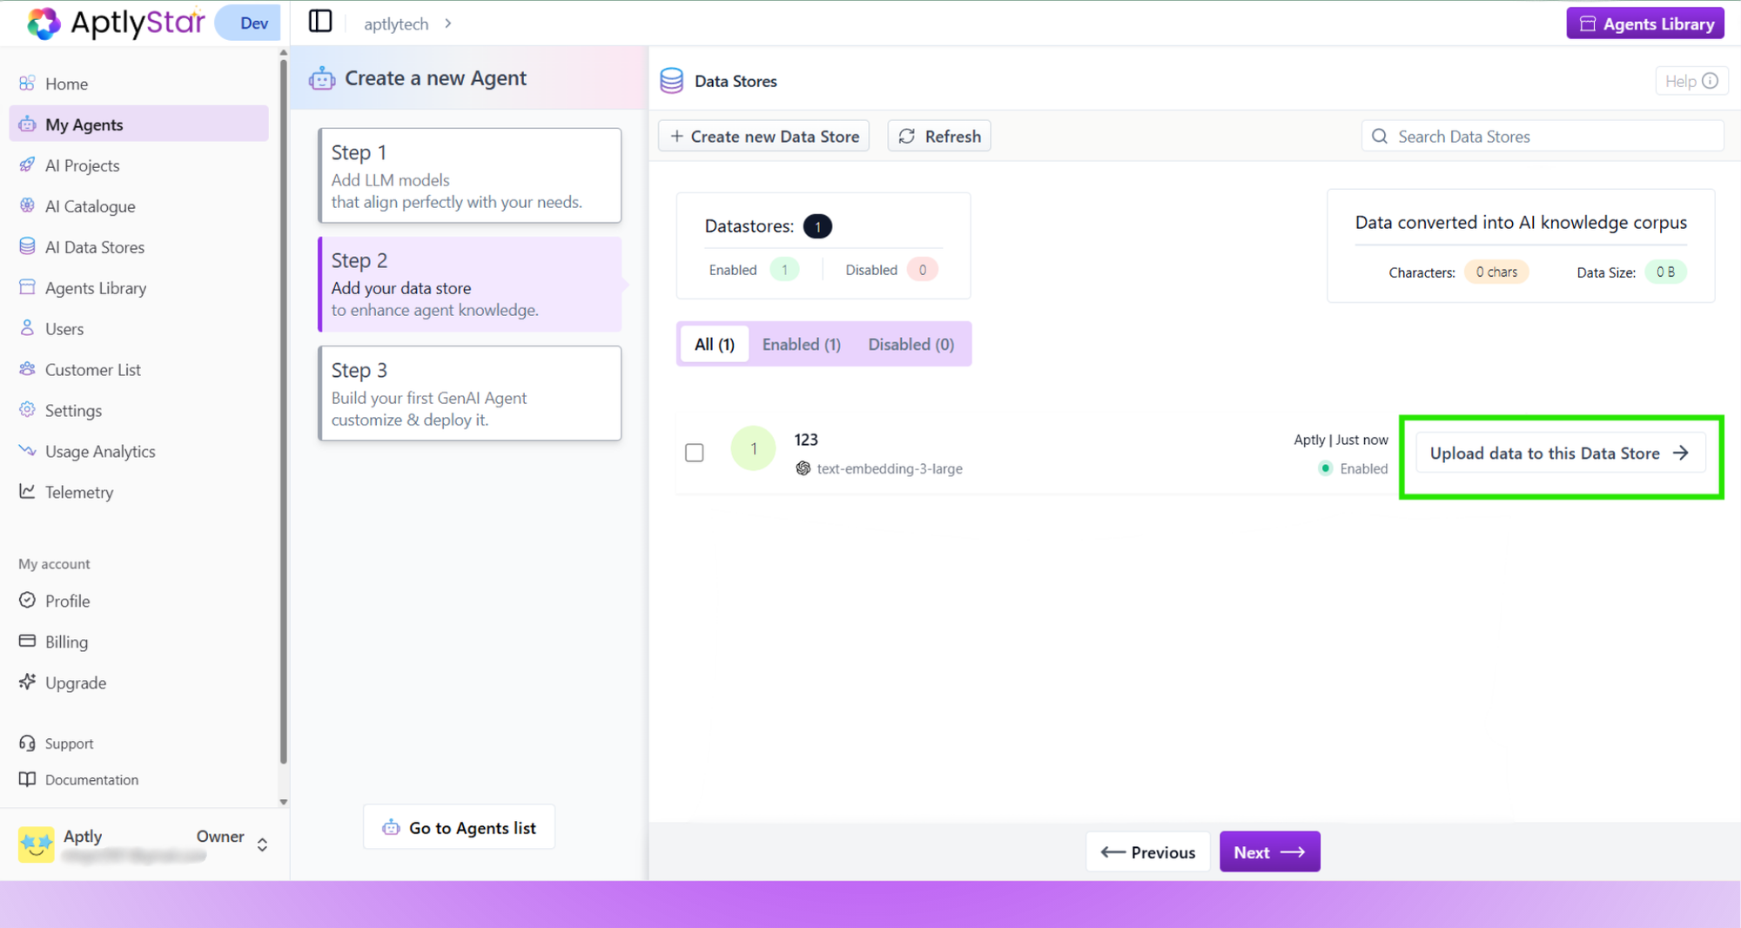The height and width of the screenshot is (928, 1741).
Task: Click Create new Data Store button
Action: point(763,137)
